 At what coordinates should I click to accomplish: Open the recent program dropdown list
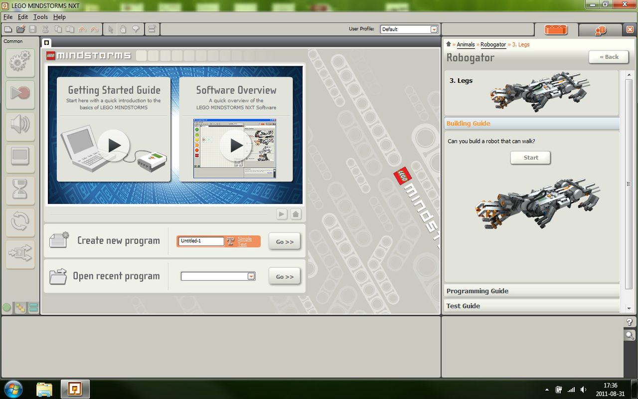point(251,276)
